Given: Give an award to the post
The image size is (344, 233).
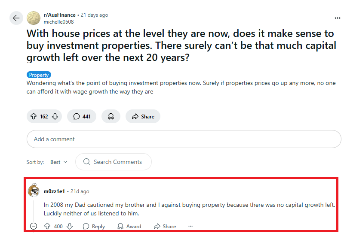Looking at the screenshot, I should click(x=111, y=116).
